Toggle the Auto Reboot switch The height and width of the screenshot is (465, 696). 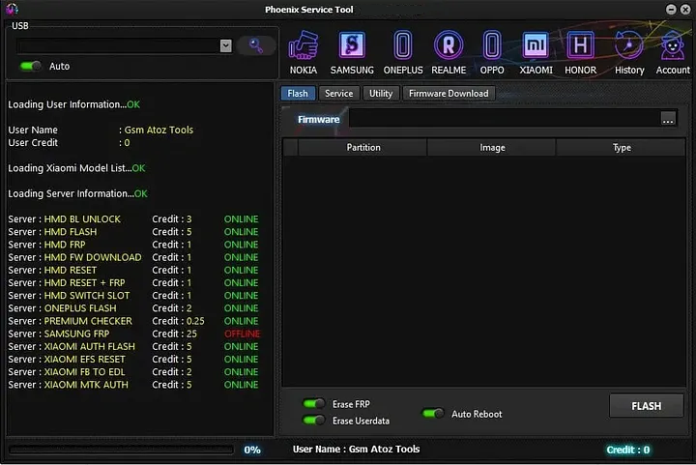coord(433,414)
